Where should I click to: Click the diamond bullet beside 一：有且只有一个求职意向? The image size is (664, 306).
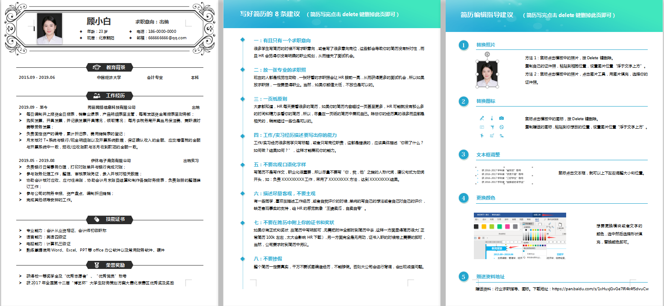pos(243,40)
